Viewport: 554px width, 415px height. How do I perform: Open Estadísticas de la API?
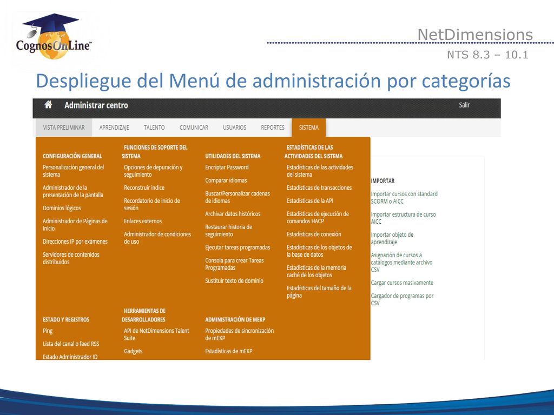pyautogui.click(x=310, y=201)
